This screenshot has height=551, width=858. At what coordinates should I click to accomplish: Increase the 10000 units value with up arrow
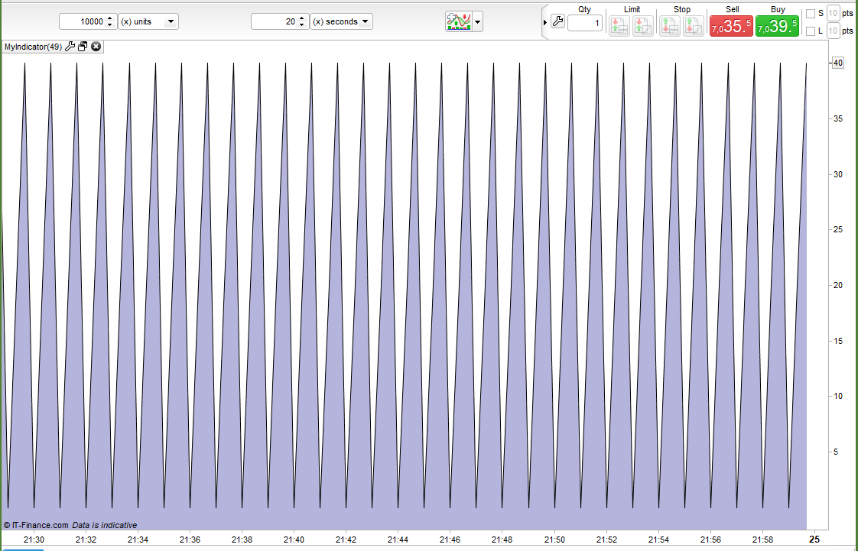[x=110, y=18]
